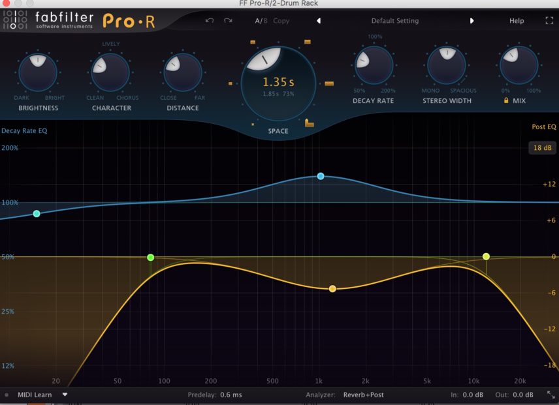Click the MIDI Learn button
This screenshot has height=405, width=559.
(35, 395)
